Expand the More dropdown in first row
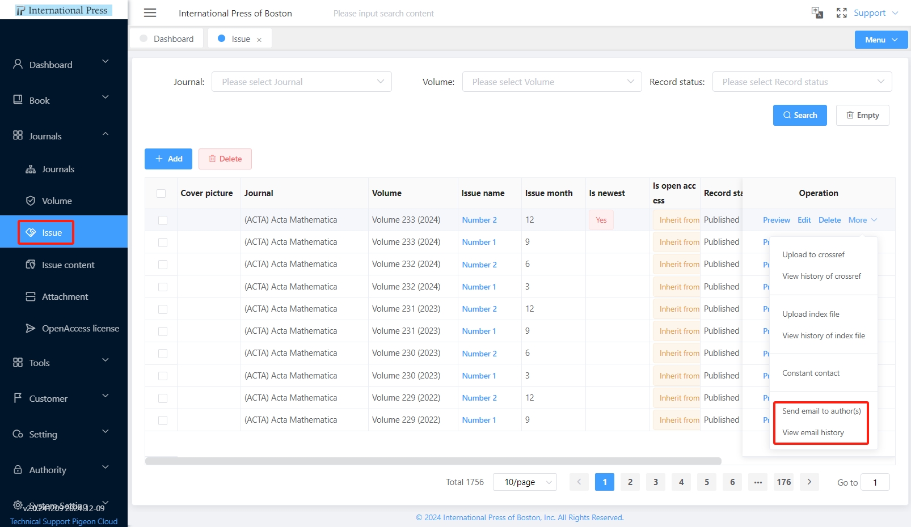Screen dimensions: 911x527 click(863, 220)
